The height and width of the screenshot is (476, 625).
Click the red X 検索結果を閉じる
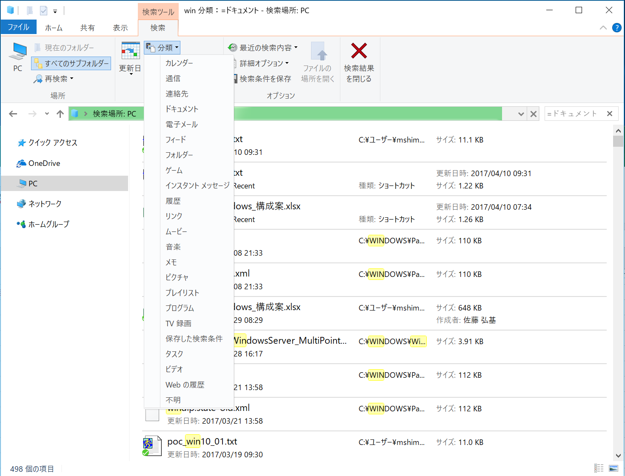click(359, 63)
